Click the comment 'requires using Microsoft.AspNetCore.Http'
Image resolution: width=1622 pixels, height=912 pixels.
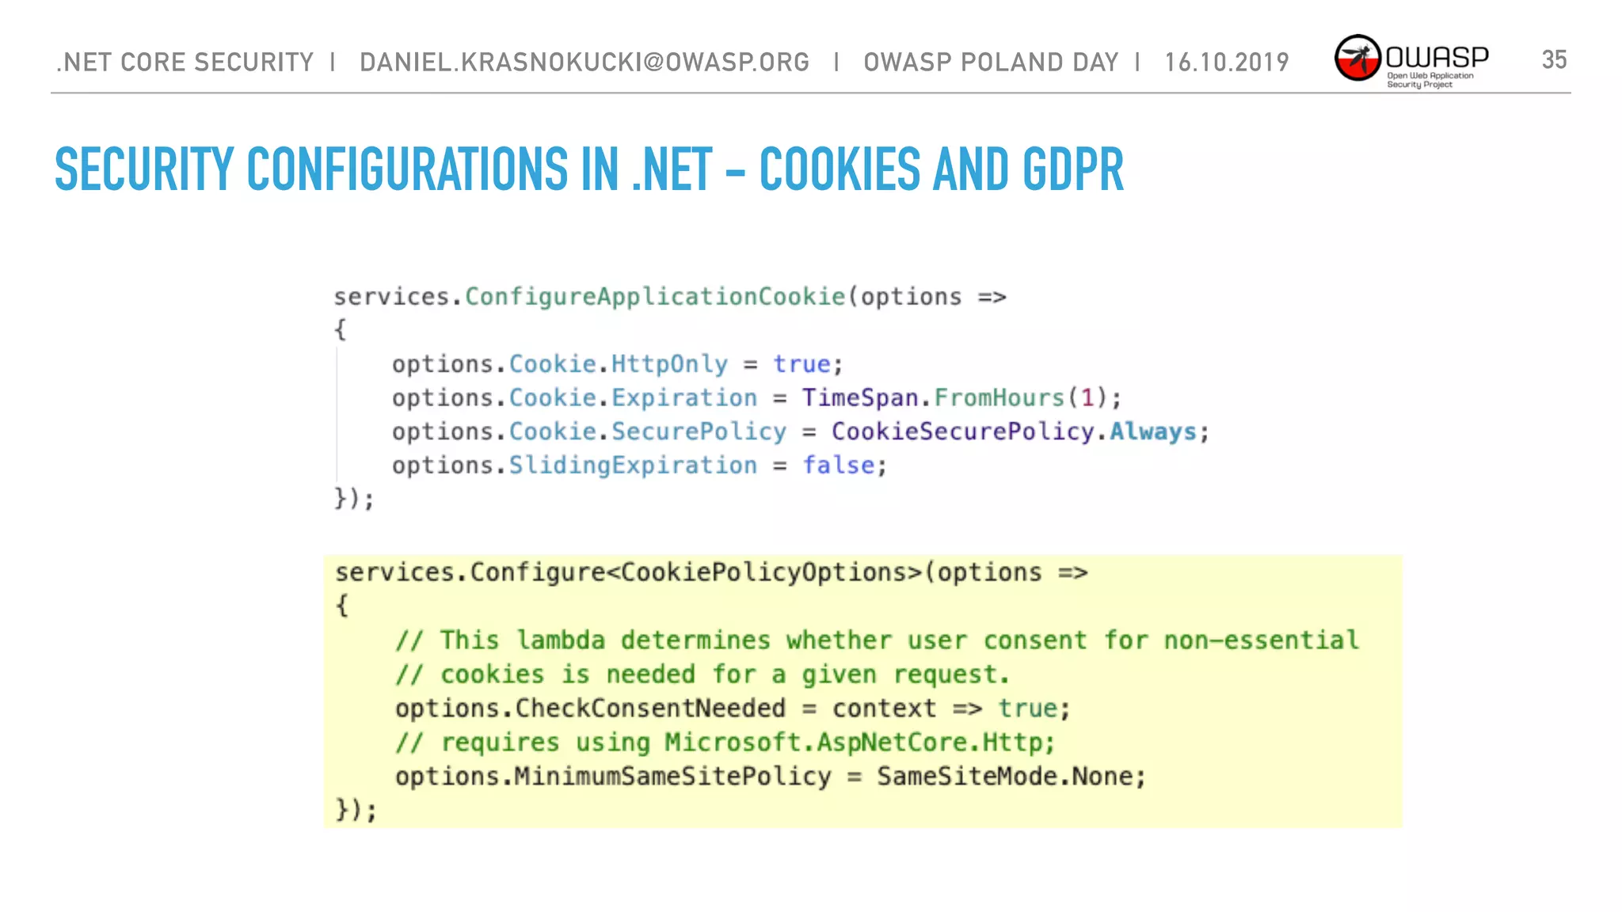click(x=725, y=743)
